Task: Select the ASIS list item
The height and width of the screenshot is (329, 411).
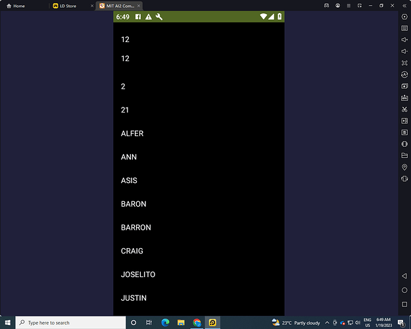Action: pos(199,180)
